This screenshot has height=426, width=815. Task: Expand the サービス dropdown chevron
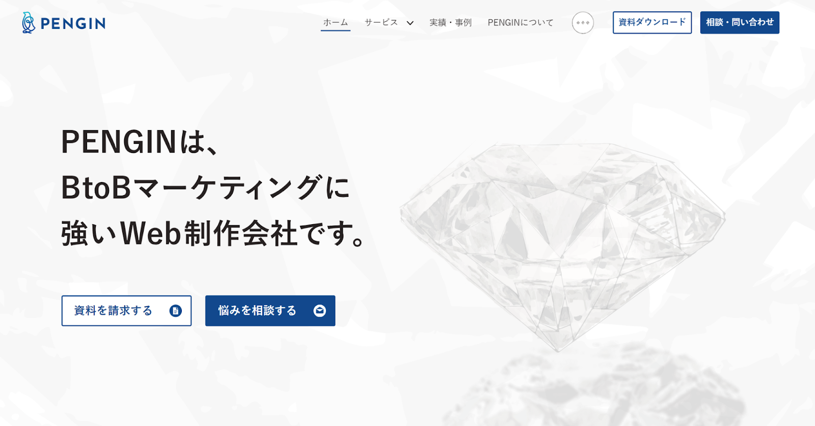pos(410,23)
